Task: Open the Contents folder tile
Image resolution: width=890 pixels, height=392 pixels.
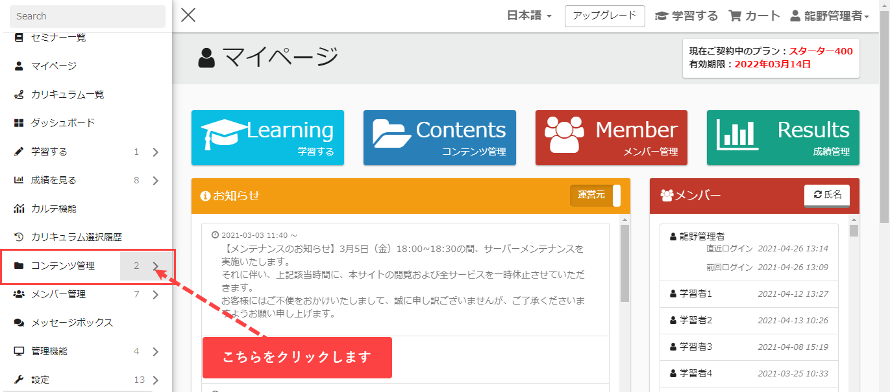Action: tap(439, 137)
